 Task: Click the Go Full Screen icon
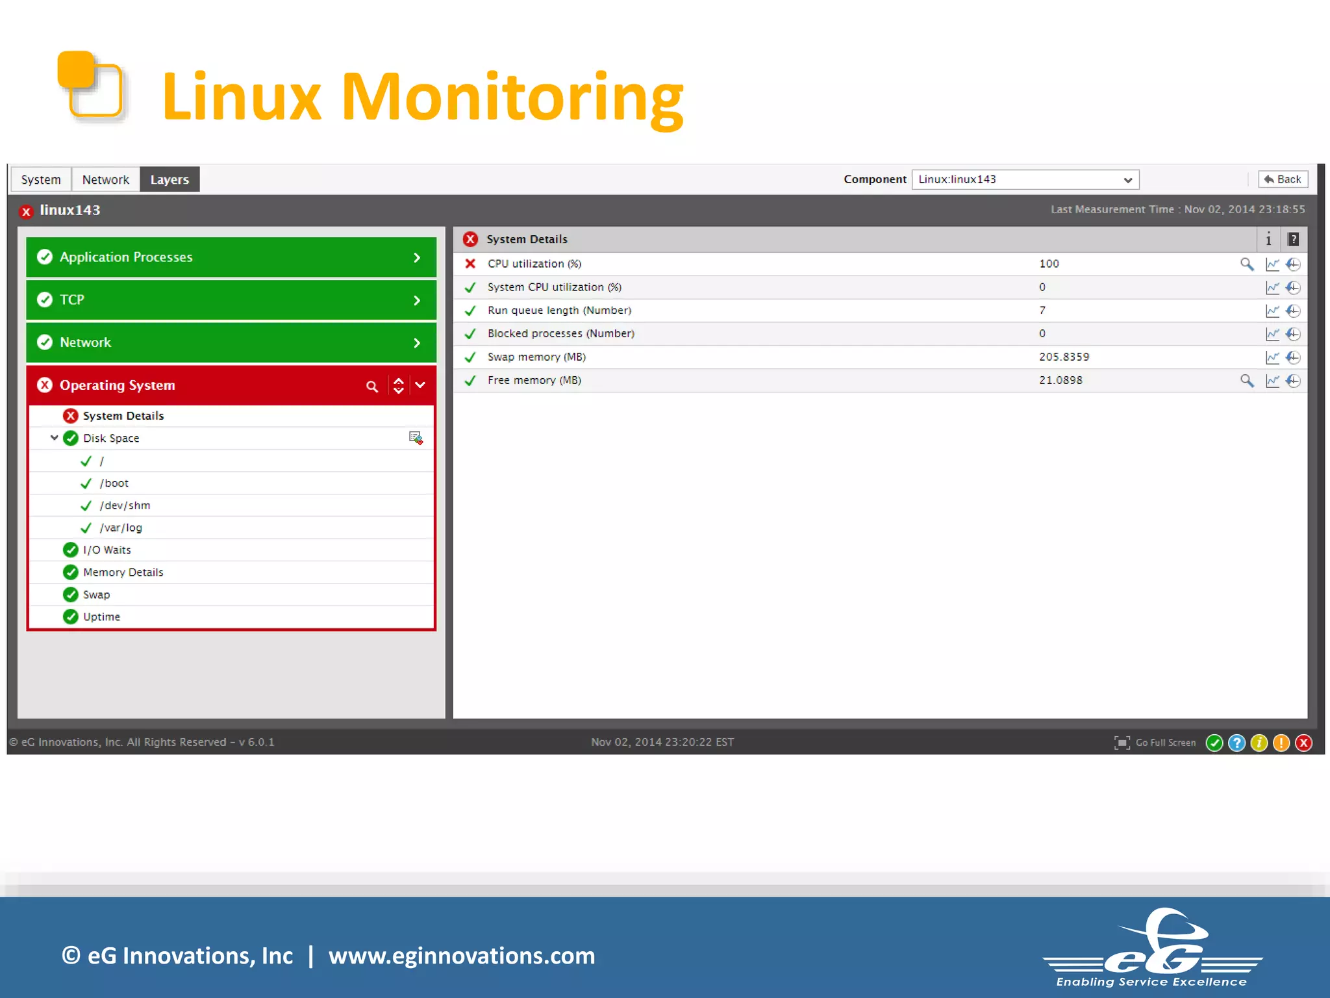point(1122,743)
